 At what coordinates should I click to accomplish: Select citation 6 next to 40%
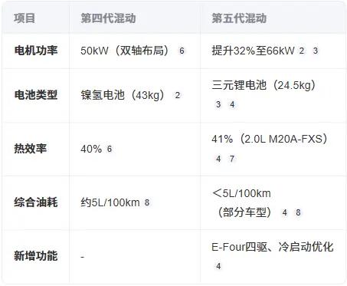pos(110,149)
